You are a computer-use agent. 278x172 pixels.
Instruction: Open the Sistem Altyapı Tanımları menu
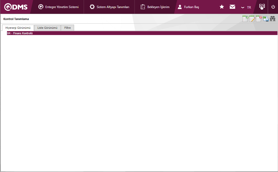[x=109, y=7]
